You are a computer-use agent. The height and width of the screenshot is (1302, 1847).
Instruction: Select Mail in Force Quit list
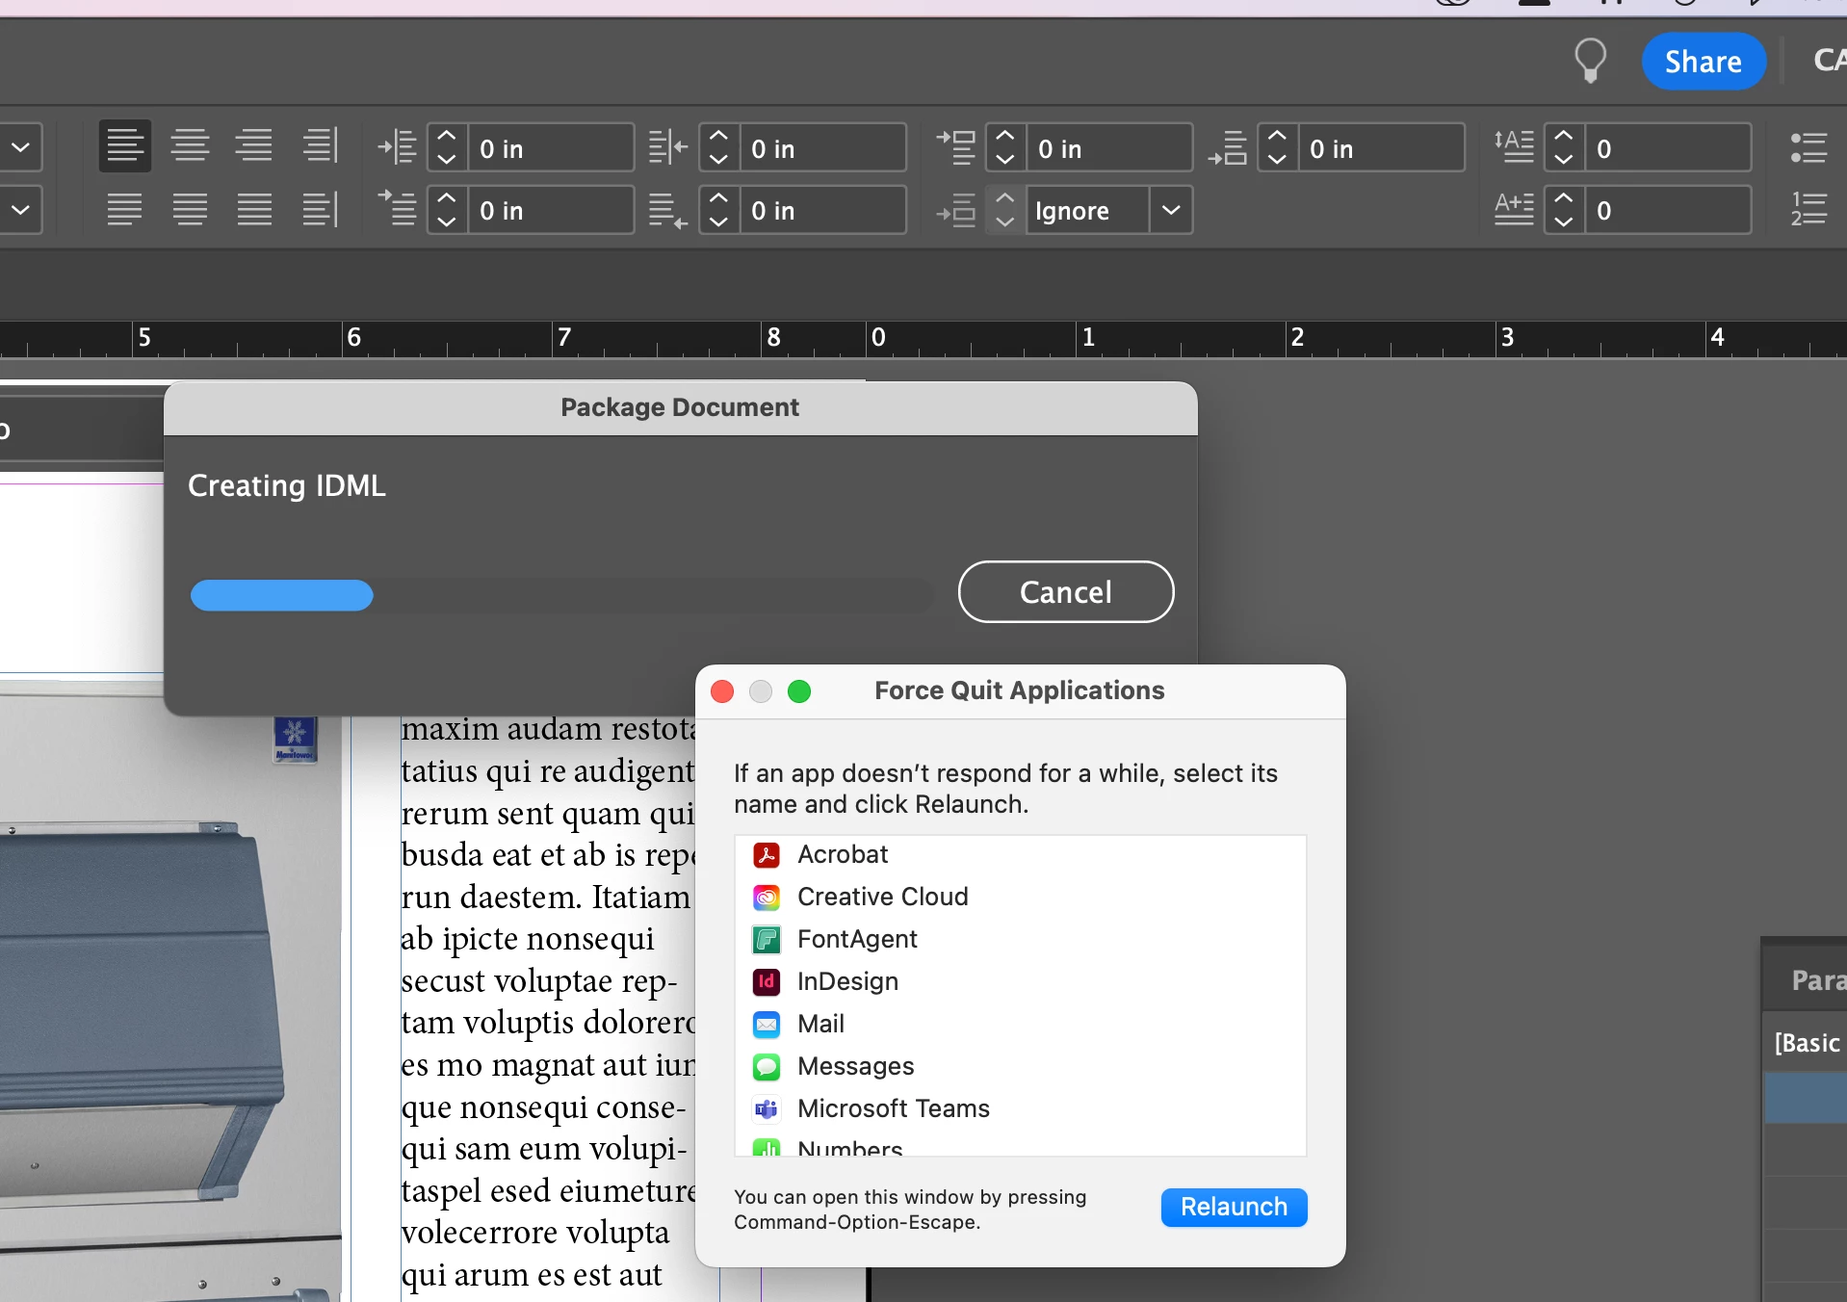[1020, 1024]
